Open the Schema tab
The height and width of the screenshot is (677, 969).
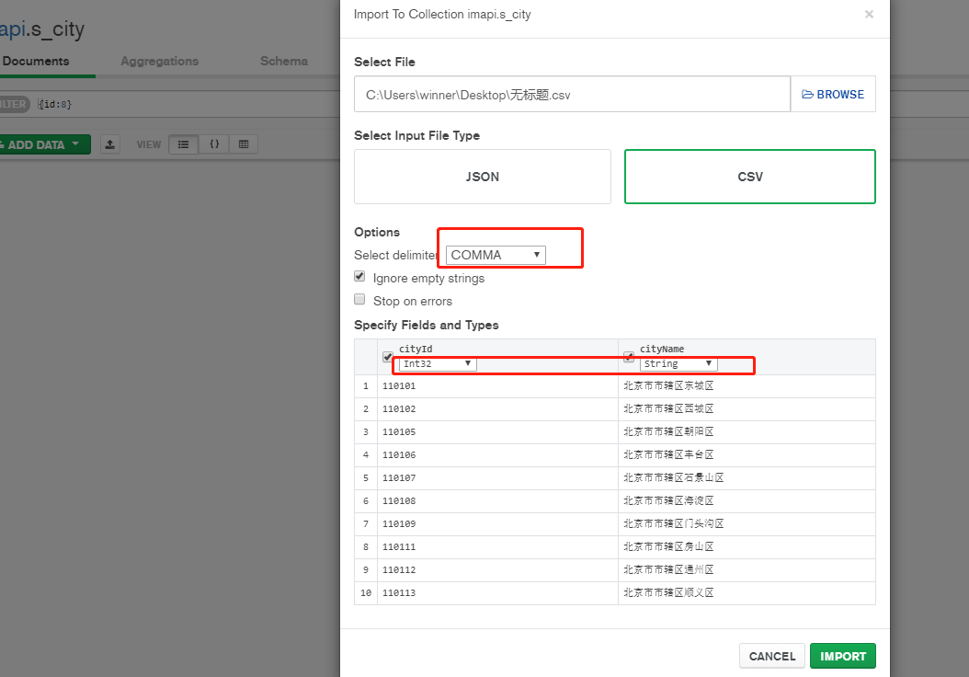(x=283, y=61)
